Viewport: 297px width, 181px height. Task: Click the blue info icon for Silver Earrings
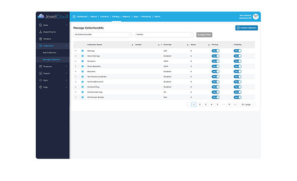pyautogui.click(x=83, y=56)
